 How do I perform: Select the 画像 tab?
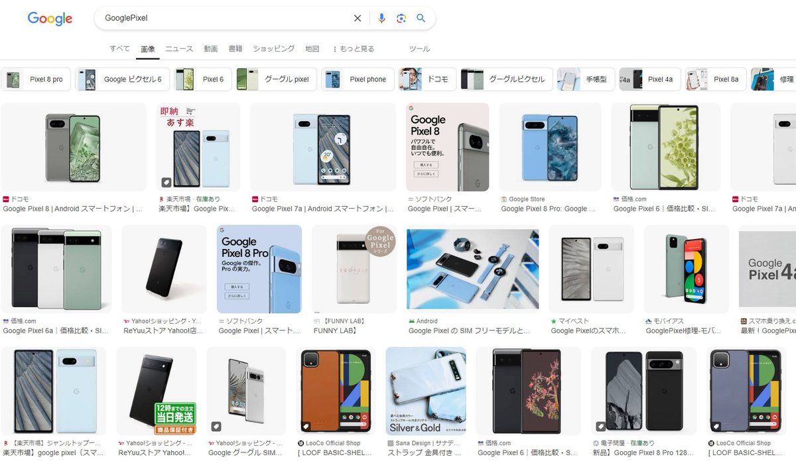148,49
